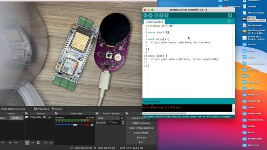Click the OBS Exit button
The image size is (267, 150).
(x=141, y=142)
